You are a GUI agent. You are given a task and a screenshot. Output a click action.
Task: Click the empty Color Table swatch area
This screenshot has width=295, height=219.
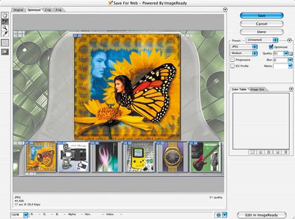(261, 121)
